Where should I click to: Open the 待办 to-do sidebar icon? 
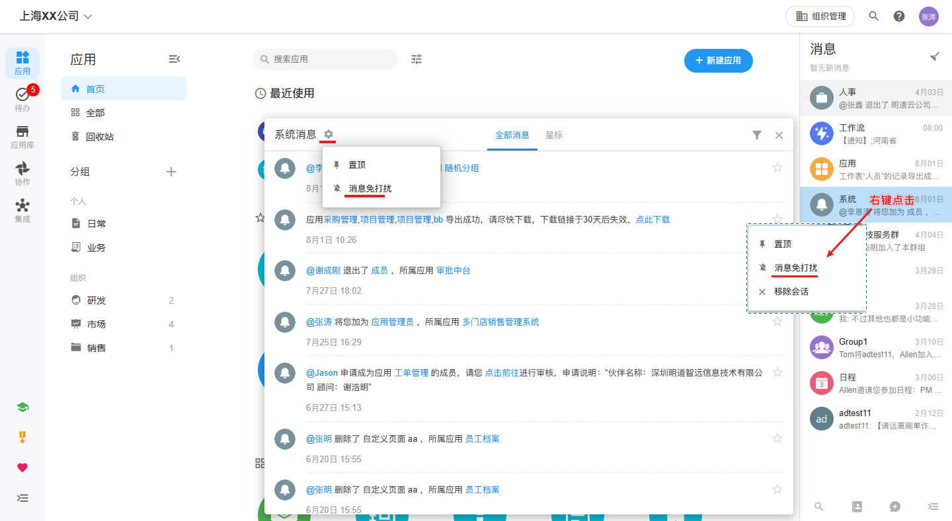click(x=22, y=99)
